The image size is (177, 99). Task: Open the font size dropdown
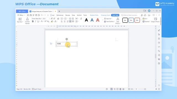coord(49,18)
